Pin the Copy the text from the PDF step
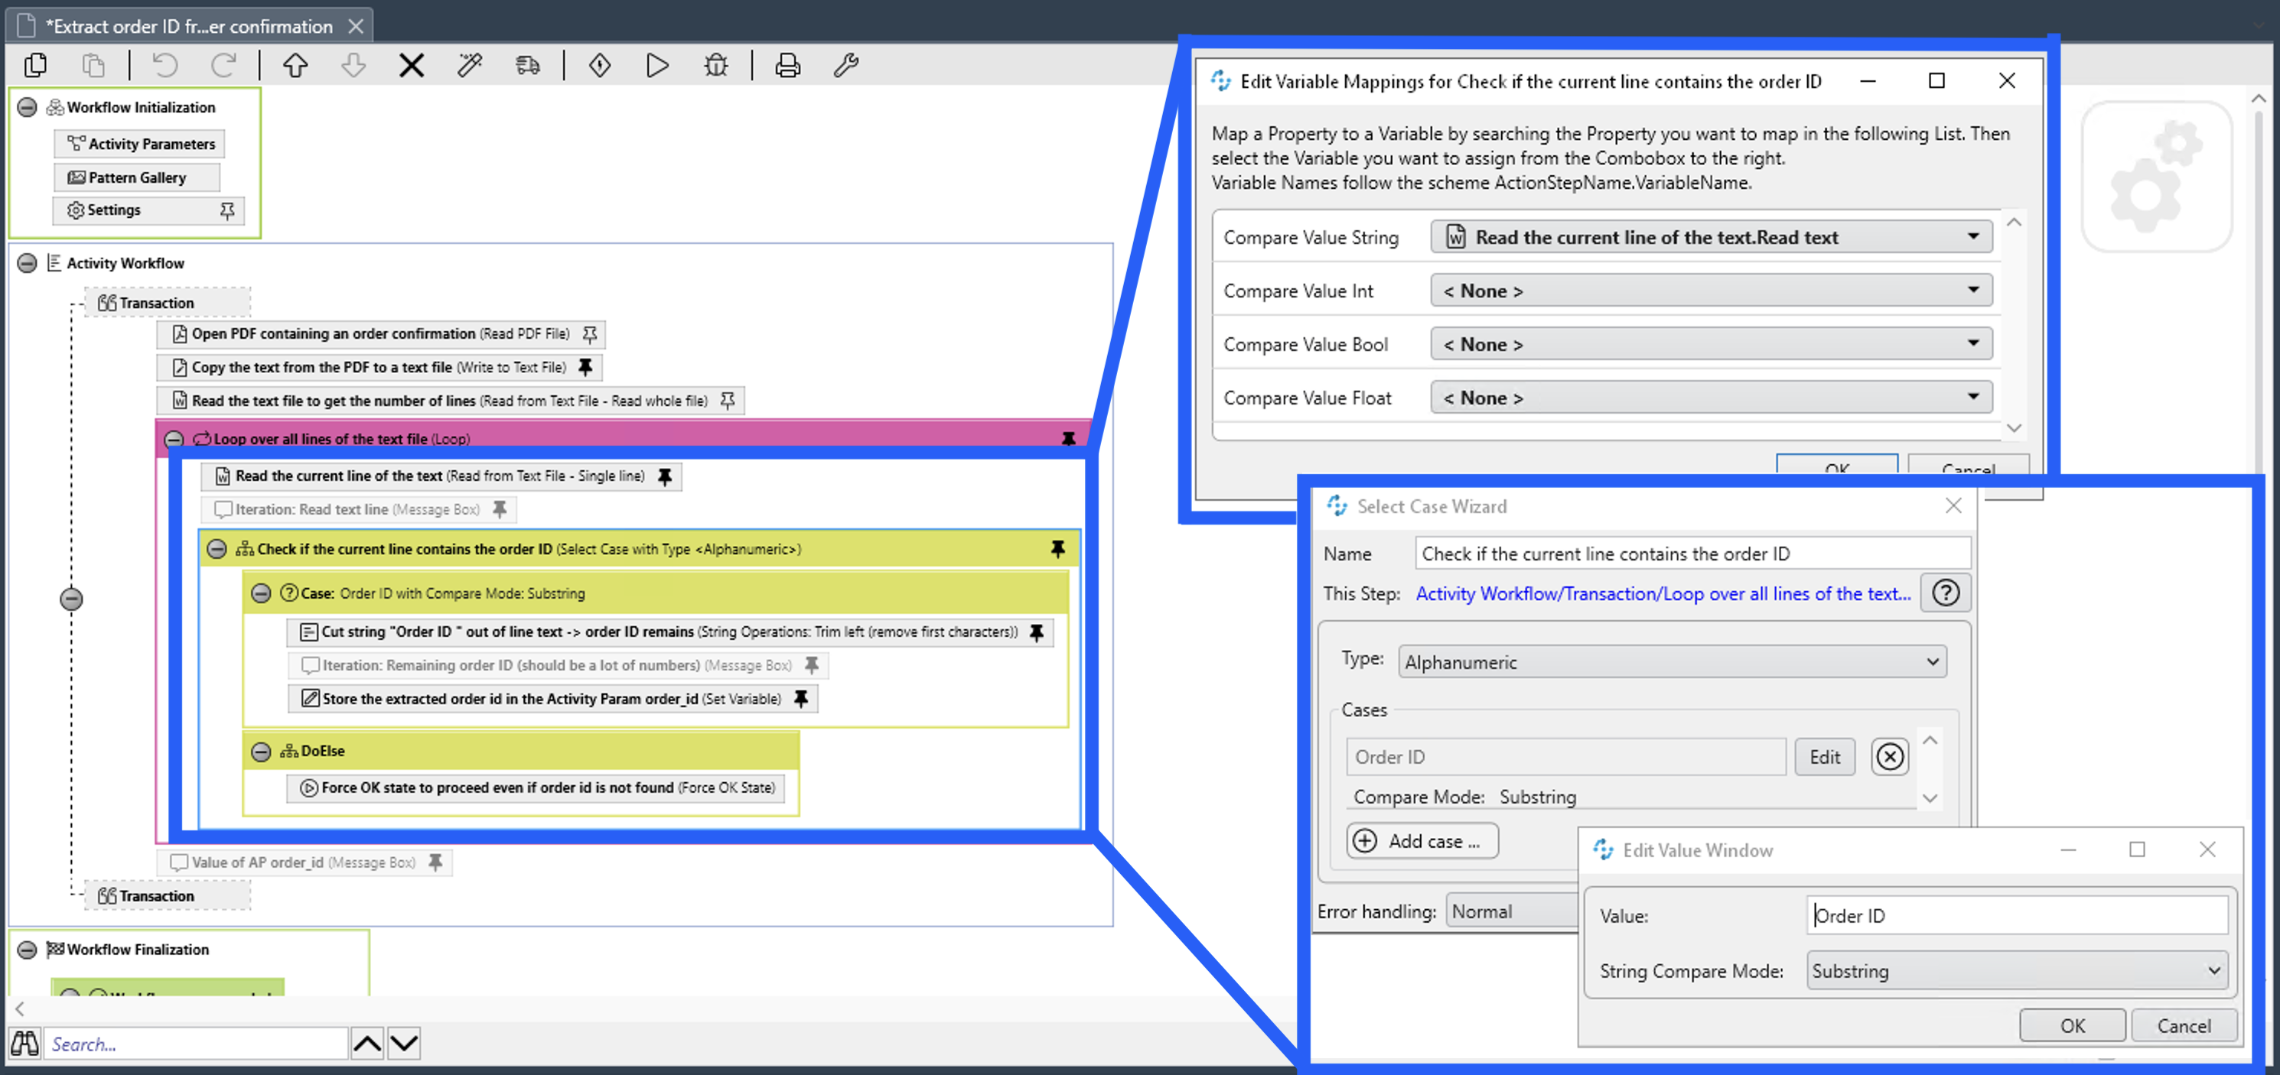 click(587, 367)
